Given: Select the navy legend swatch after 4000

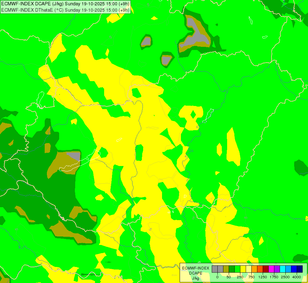Looking at the screenshot, I should [x=300, y=269].
